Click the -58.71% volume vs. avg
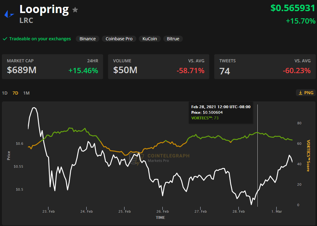 [190, 71]
